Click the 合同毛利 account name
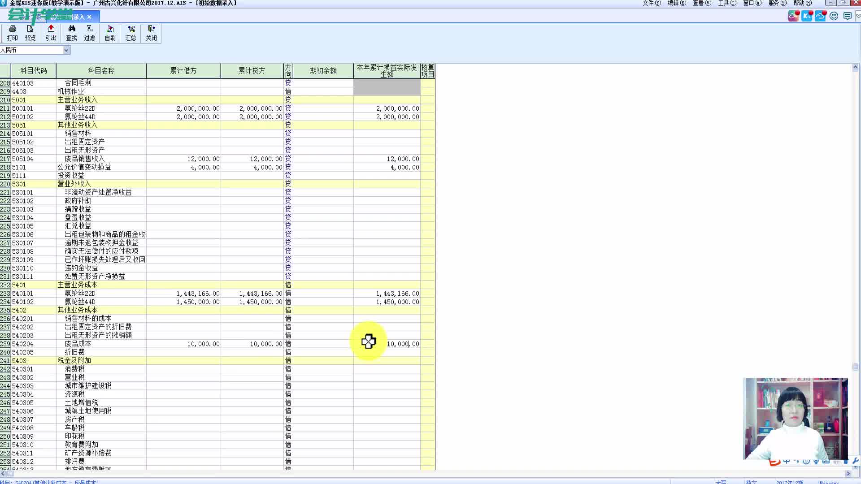 click(78, 83)
